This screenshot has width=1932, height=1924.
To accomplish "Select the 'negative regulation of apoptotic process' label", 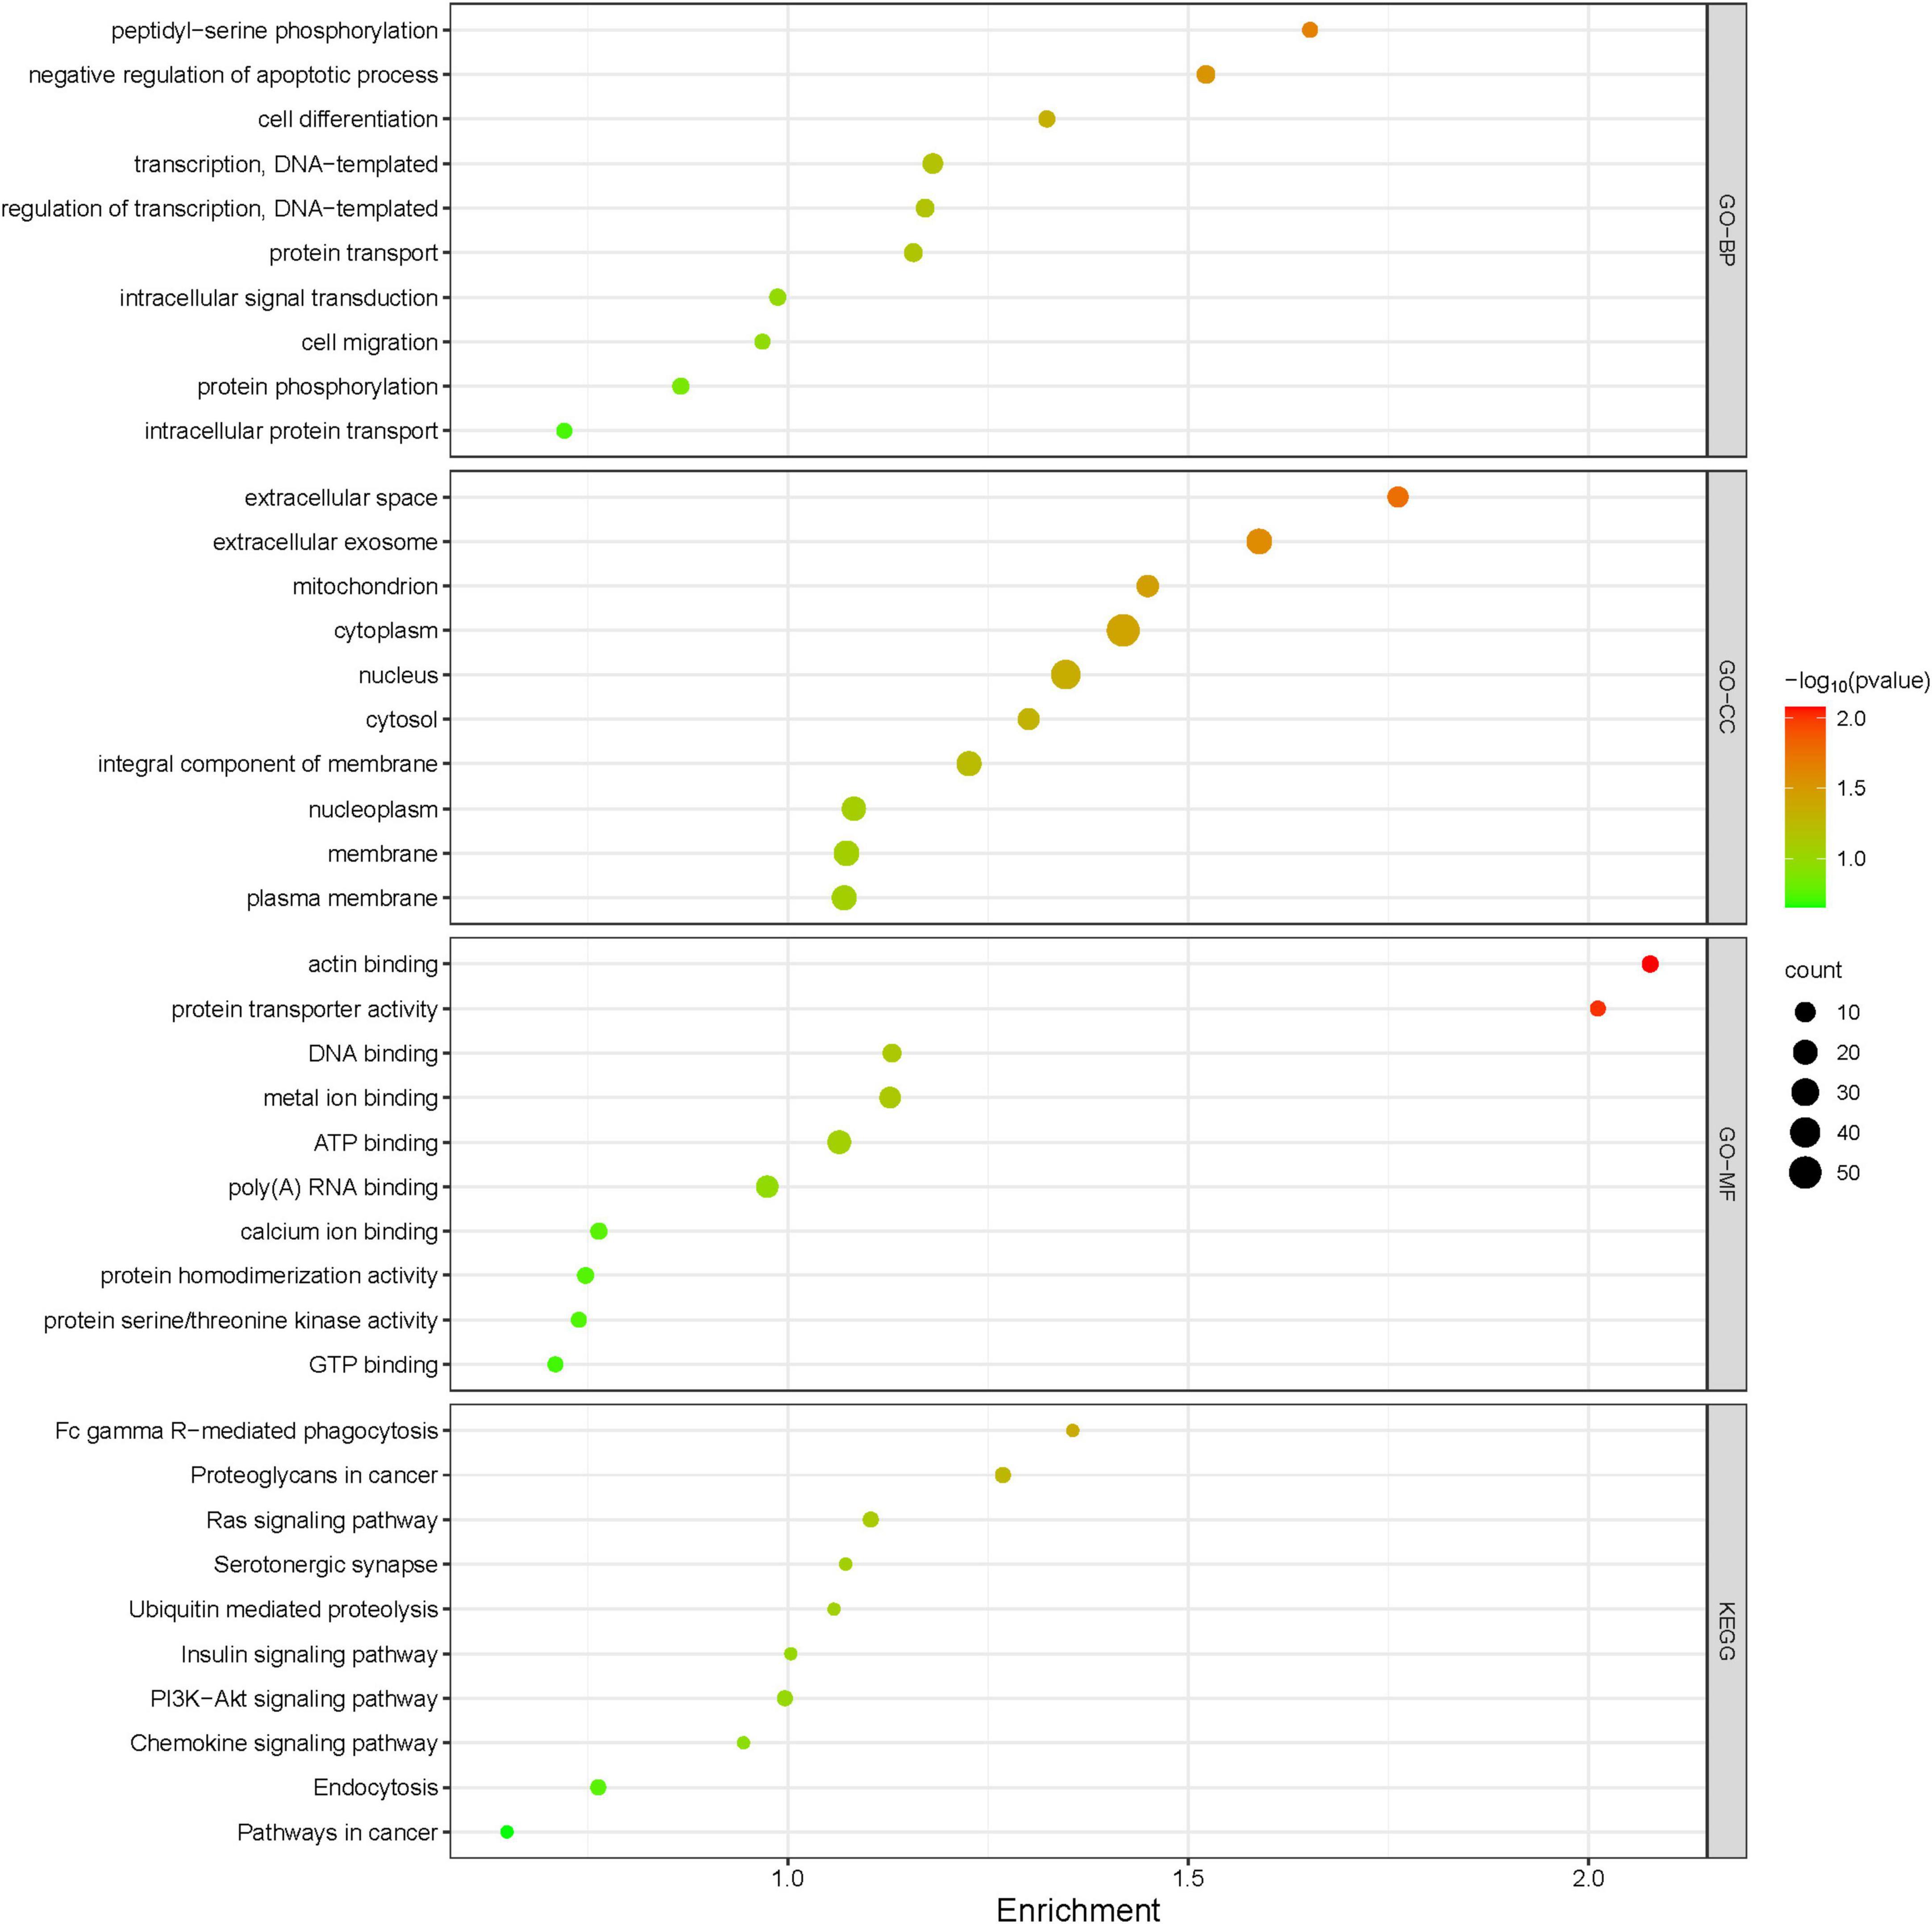I will [233, 75].
